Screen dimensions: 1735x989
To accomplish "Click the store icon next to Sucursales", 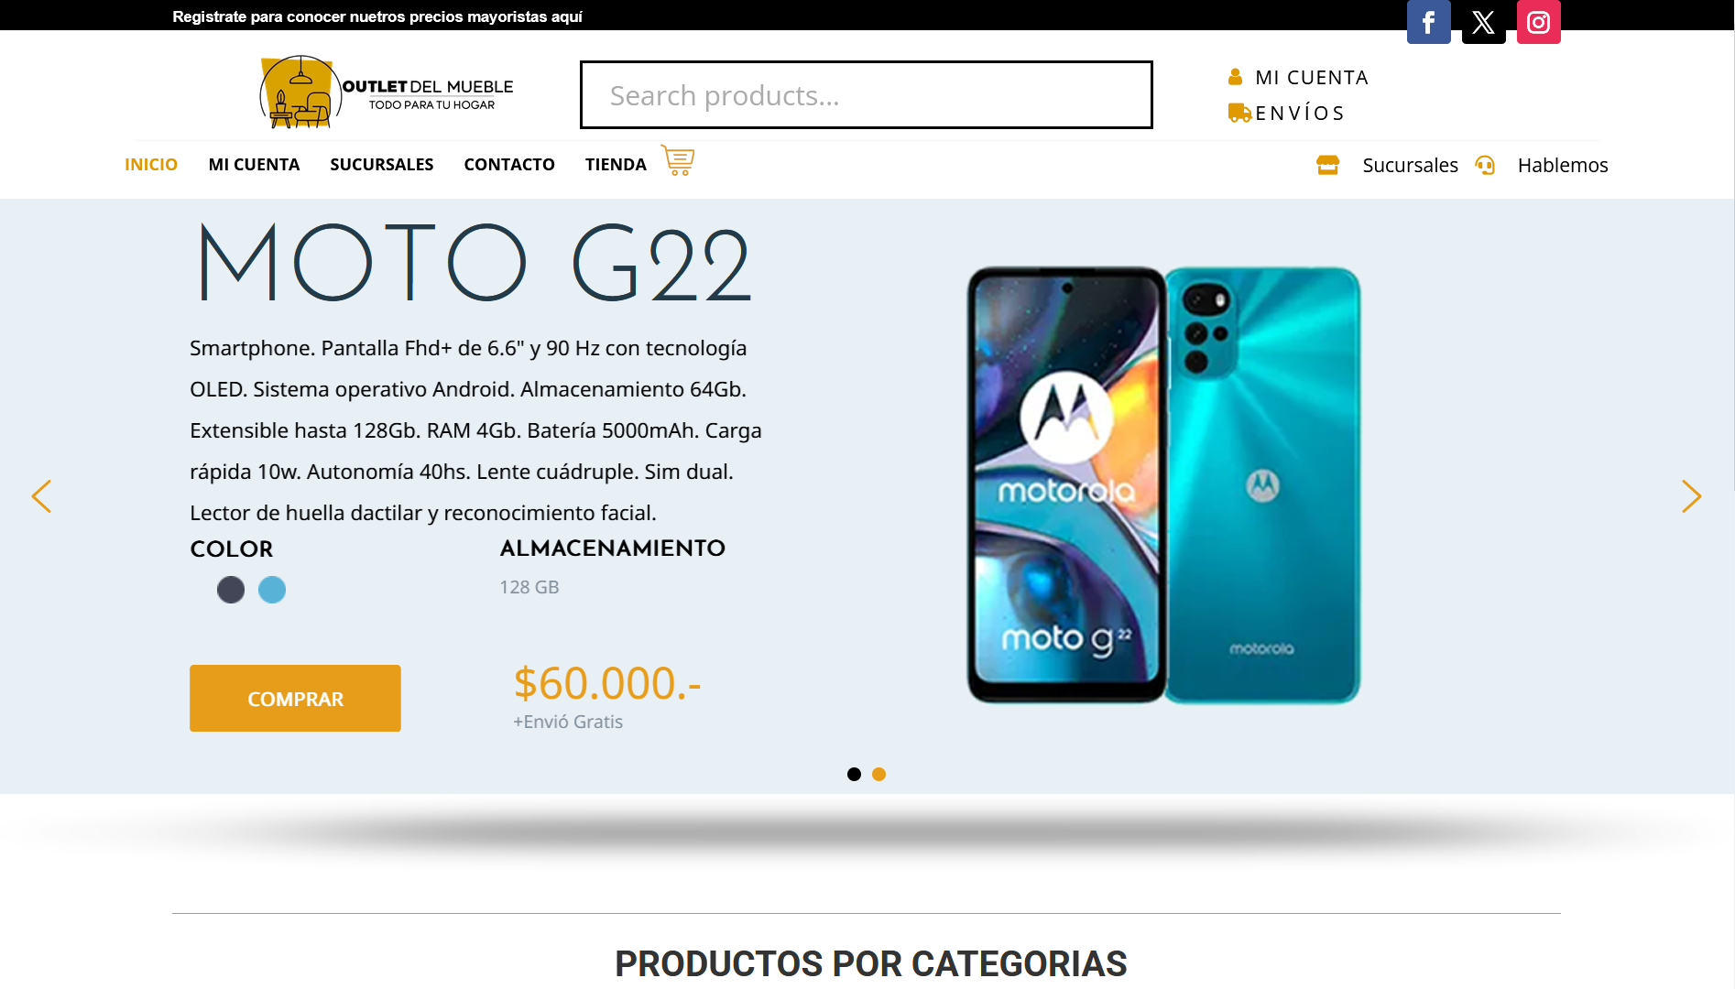I will 1327,165.
